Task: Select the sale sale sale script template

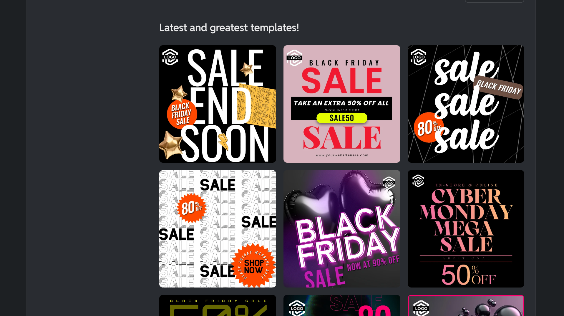Action: [466, 104]
